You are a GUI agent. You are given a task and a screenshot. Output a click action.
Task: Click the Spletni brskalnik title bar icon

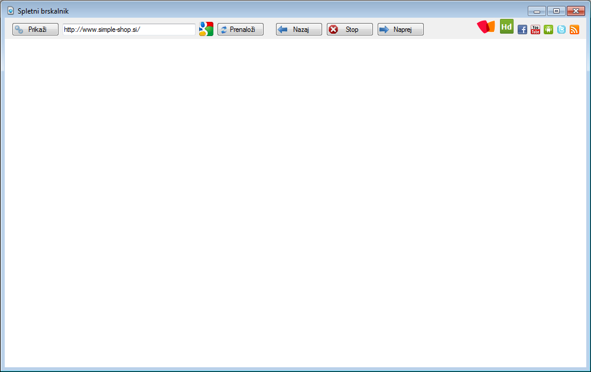tap(11, 11)
